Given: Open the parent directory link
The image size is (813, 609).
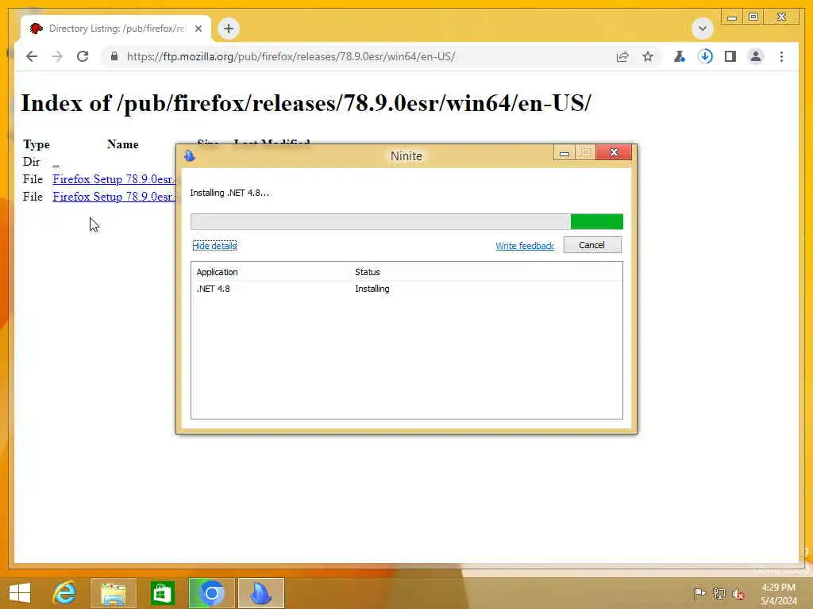Looking at the screenshot, I should (x=56, y=162).
